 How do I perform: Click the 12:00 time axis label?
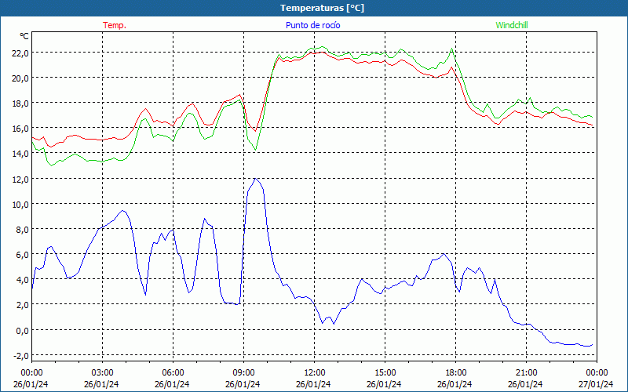click(x=315, y=372)
